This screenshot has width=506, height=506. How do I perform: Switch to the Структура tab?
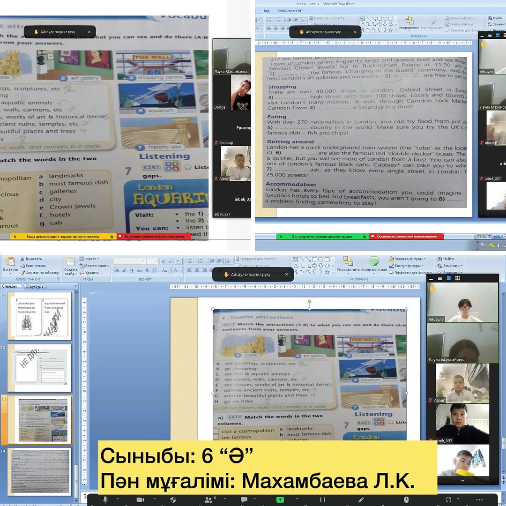click(34, 286)
